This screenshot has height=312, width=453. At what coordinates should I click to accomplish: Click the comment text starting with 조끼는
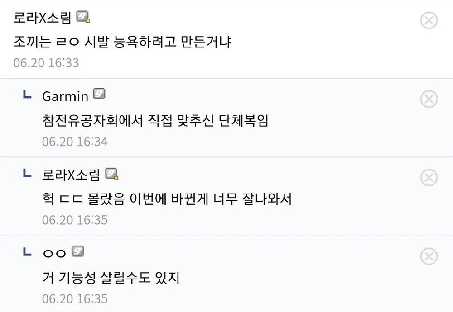pos(123,43)
